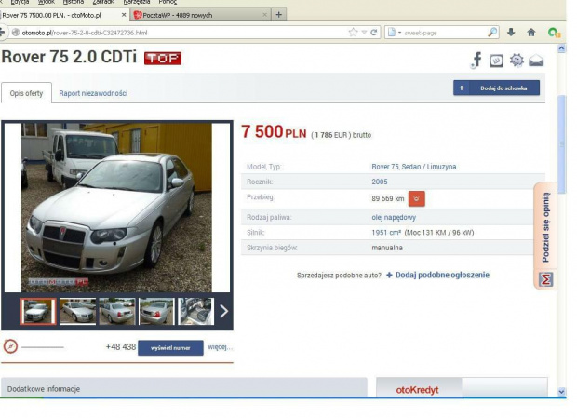Click the więcej... link
The width and height of the screenshot is (577, 418).
coord(220,347)
